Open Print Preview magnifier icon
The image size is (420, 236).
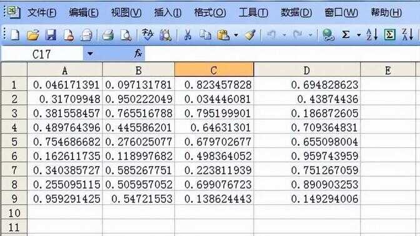pos(126,35)
